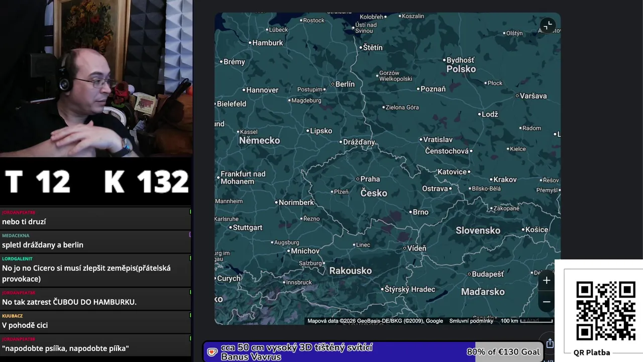The width and height of the screenshot is (643, 362).
Task: Click the Německo country label
Action: pyautogui.click(x=259, y=141)
